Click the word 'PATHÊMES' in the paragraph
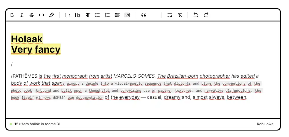 click(x=25, y=76)
